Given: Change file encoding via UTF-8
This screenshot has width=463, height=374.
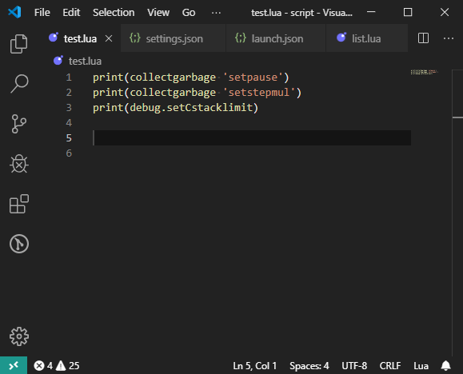Looking at the screenshot, I should (354, 366).
